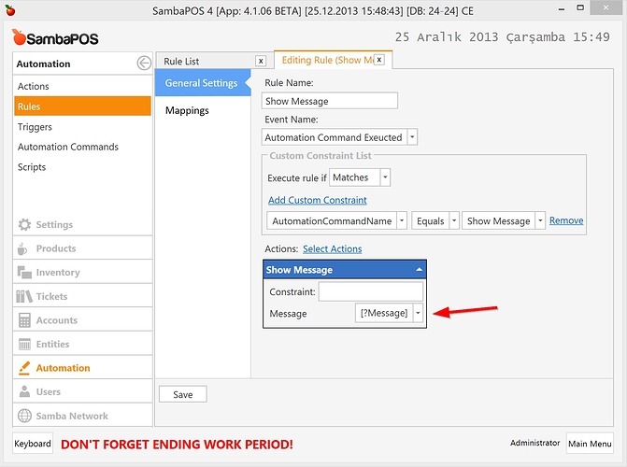The image size is (627, 467).
Task: Switch to the Rule List tab
Action: 181,61
